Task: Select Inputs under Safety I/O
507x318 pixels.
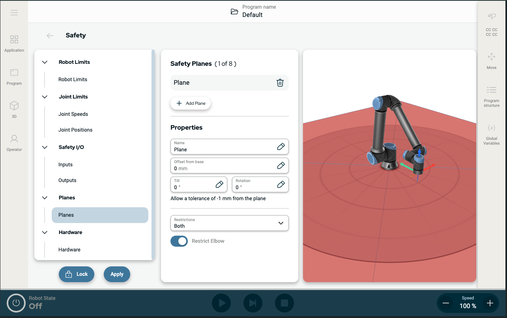Action: pyautogui.click(x=65, y=165)
